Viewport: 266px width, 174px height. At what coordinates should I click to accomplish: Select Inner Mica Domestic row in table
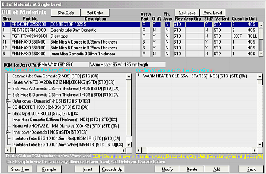pyautogui.click(x=130, y=54)
